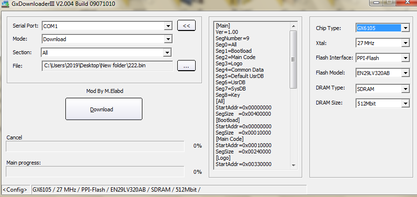Select the line Ver=1.00
The width and height of the screenshot is (417, 197).
(227, 32)
